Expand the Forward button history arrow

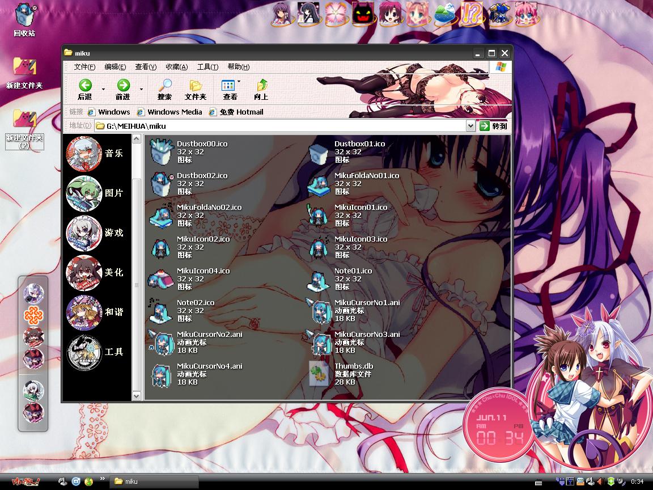pos(141,89)
